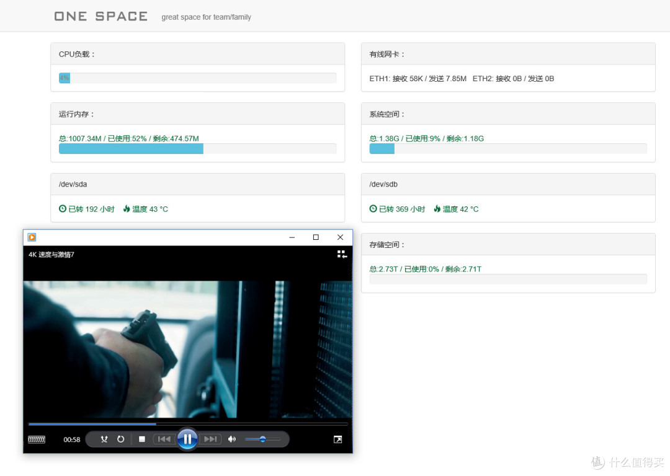670x476 pixels.
Task: Click the 00:58 elapsed time display
Action: (72, 439)
